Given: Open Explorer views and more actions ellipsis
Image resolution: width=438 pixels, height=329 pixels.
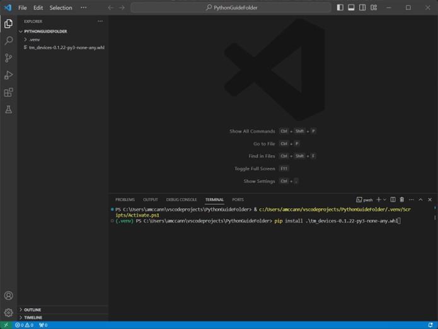Looking at the screenshot, I should [x=100, y=21].
